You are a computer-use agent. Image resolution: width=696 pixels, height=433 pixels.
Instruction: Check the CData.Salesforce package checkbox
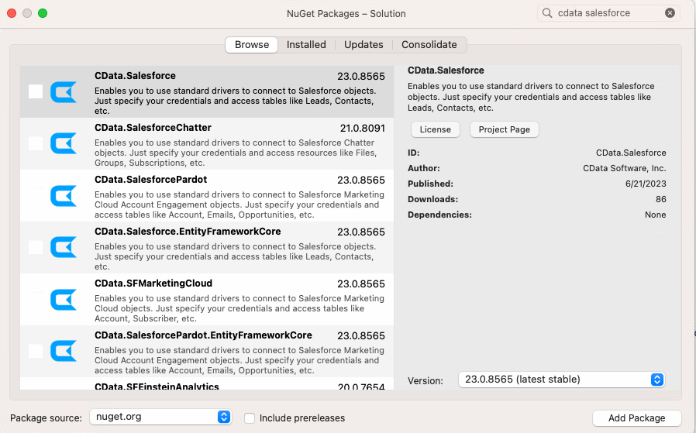[x=36, y=91]
